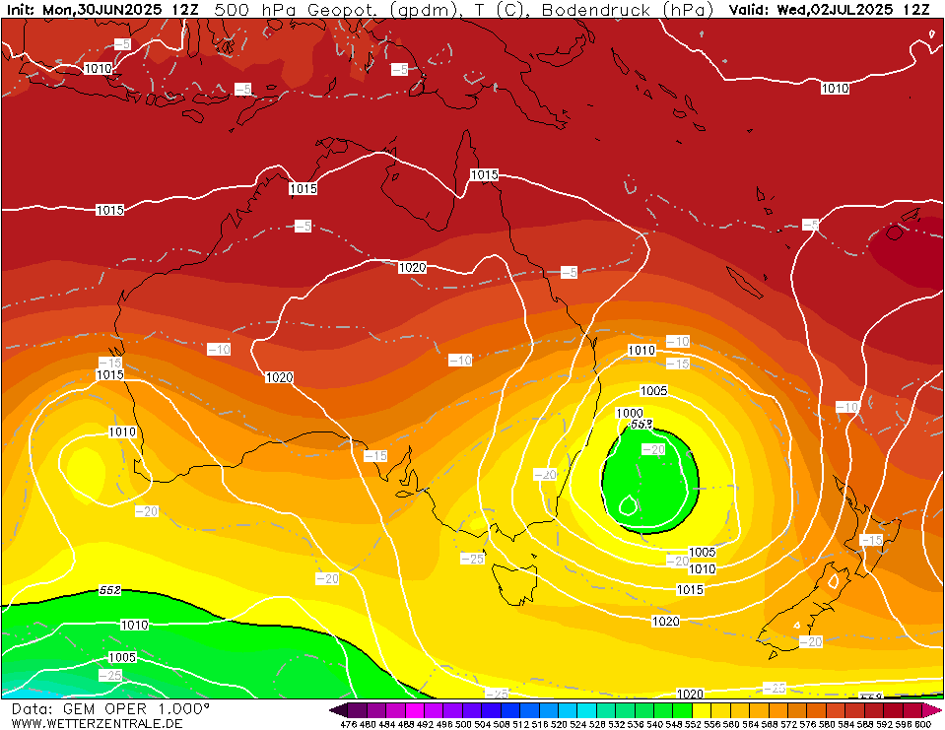
Task: Click the '-25' label west of Tasmania
Action: [473, 559]
